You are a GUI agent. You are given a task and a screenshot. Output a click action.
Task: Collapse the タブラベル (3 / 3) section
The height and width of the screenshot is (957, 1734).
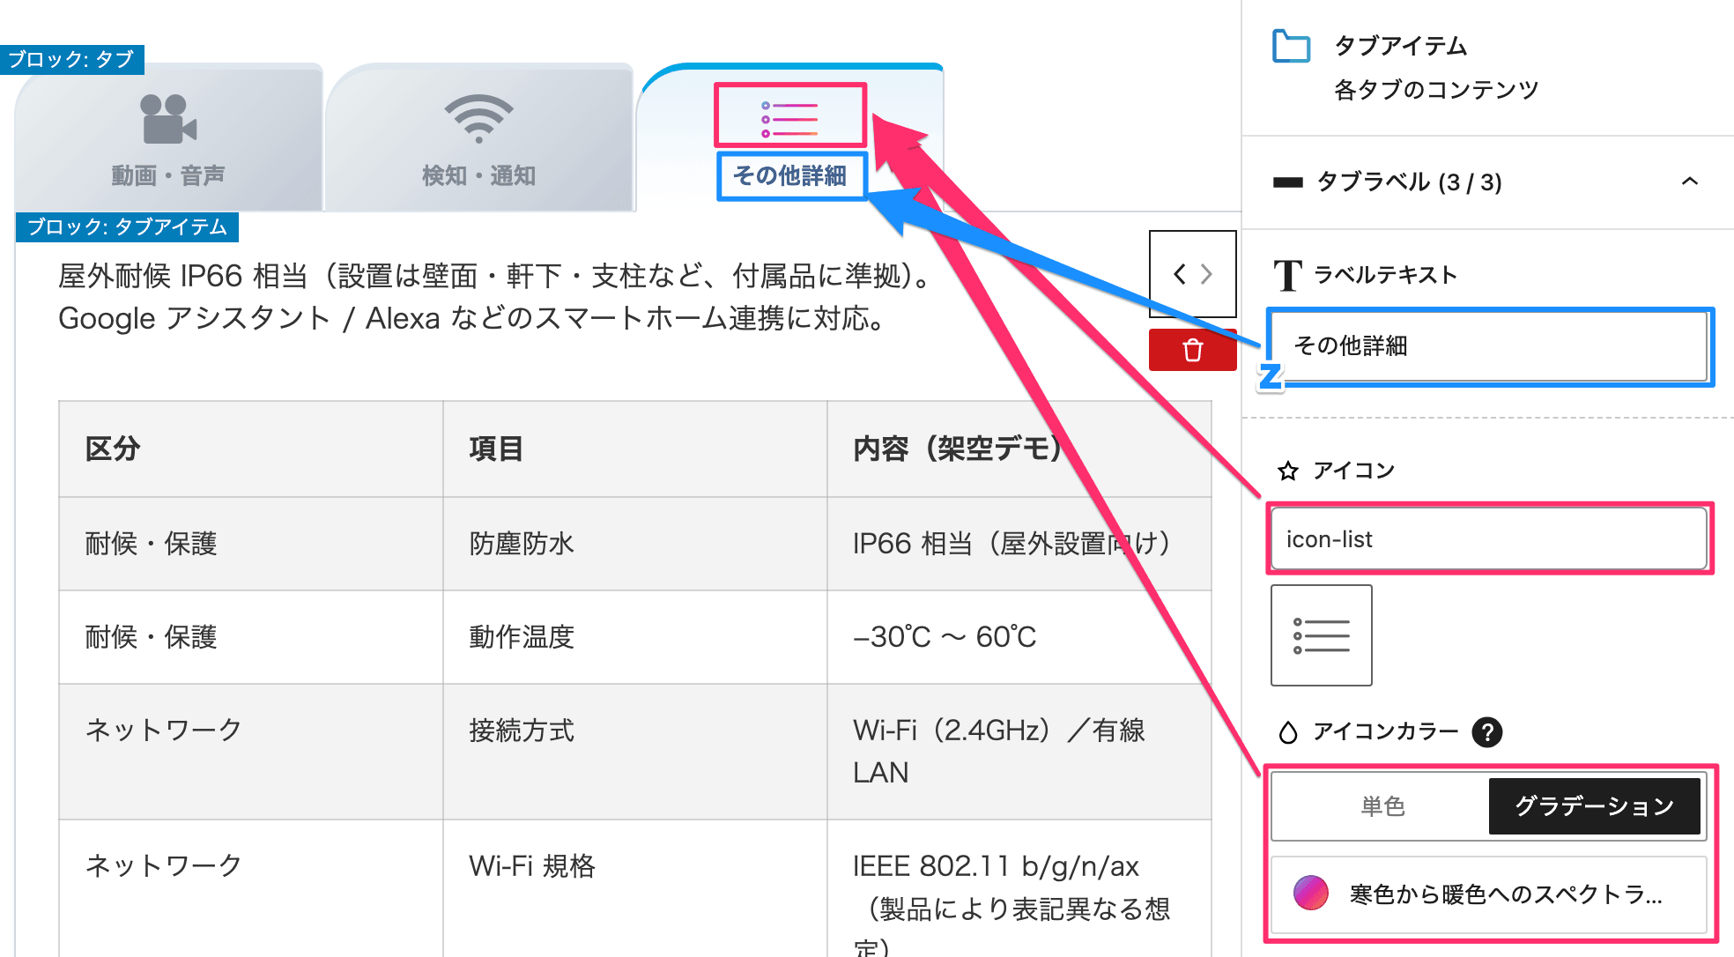point(1689,182)
